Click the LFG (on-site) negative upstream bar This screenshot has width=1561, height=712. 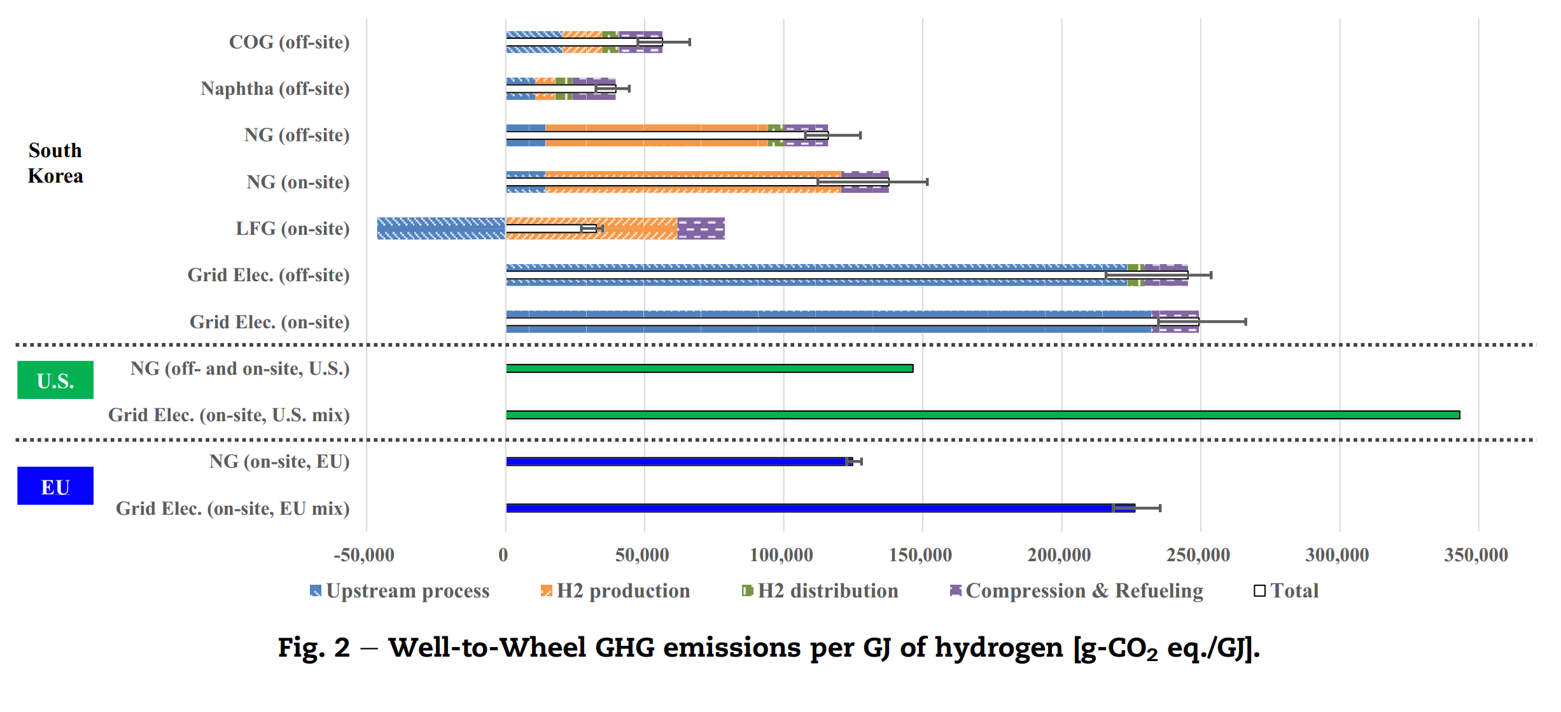[440, 228]
